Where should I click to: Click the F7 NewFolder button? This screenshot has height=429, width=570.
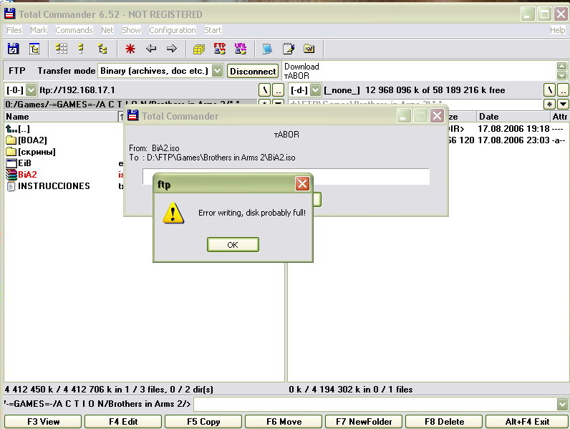coord(364,422)
